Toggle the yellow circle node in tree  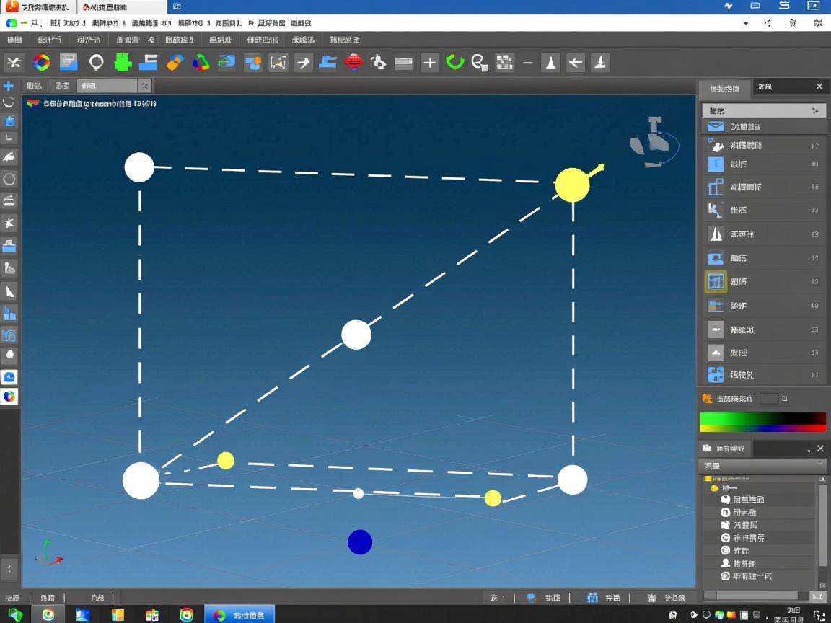[715, 488]
